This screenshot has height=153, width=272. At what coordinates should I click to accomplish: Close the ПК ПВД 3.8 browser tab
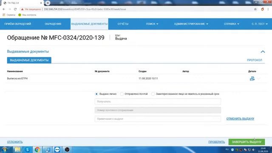tap(41, 3)
